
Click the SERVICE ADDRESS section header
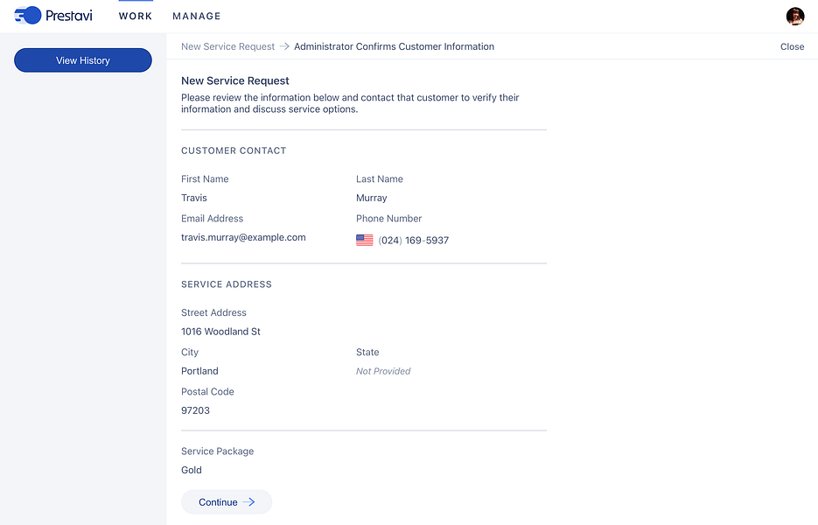(x=227, y=284)
